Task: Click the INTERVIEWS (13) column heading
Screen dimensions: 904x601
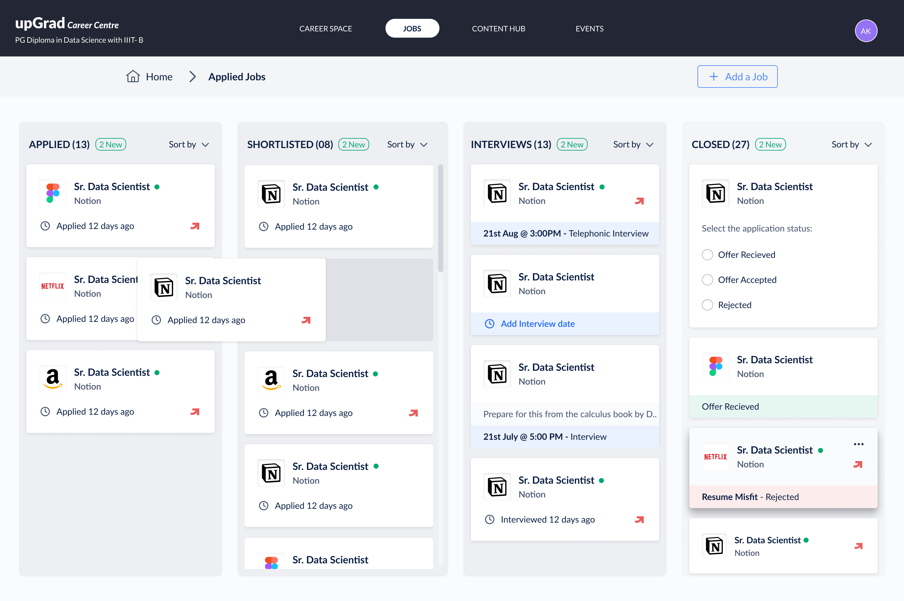Action: pyautogui.click(x=511, y=145)
